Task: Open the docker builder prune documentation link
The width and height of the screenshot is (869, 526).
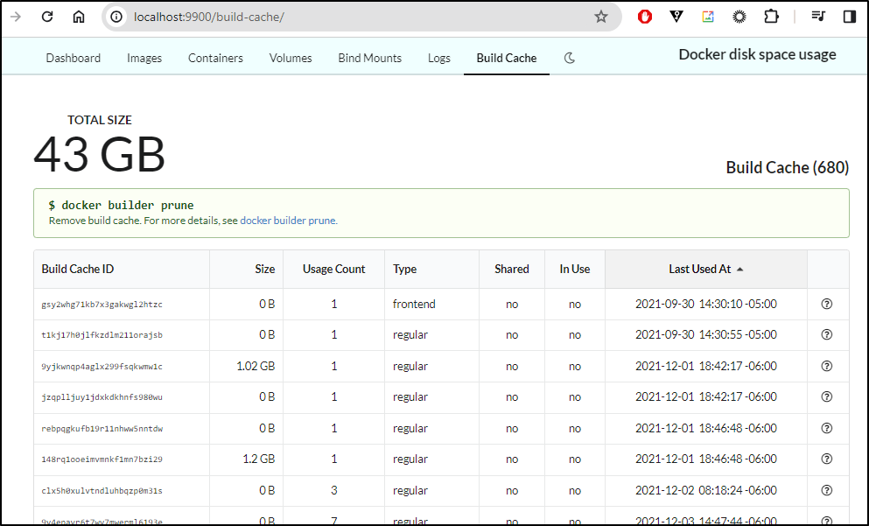Action: coord(288,221)
